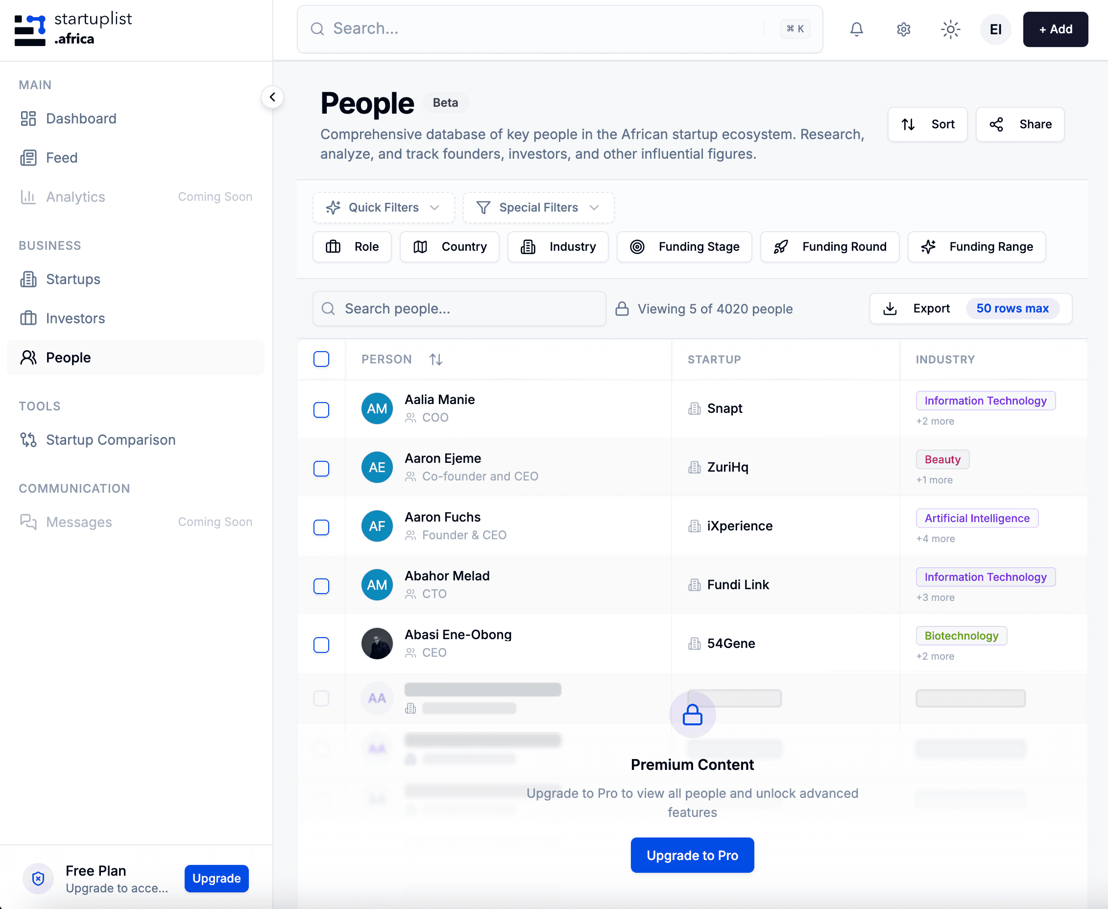The width and height of the screenshot is (1108, 909).
Task: Click Upgrade to Pro button
Action: pos(692,855)
